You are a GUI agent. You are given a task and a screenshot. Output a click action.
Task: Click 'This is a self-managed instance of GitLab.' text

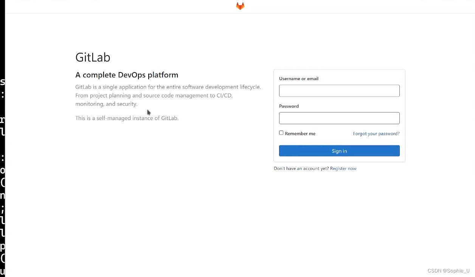pos(127,118)
